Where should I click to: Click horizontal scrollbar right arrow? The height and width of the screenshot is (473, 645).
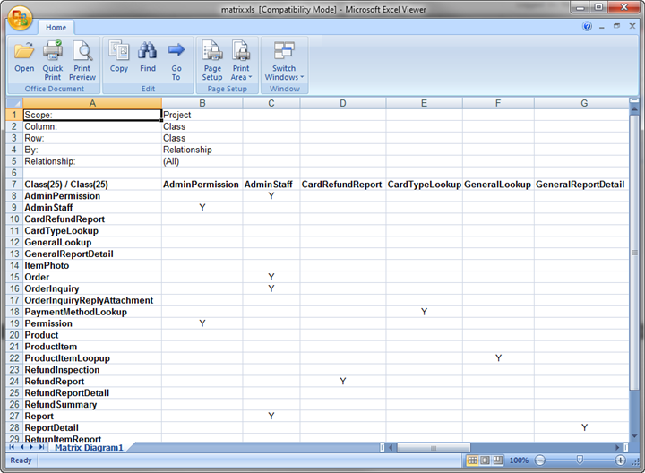click(617, 448)
